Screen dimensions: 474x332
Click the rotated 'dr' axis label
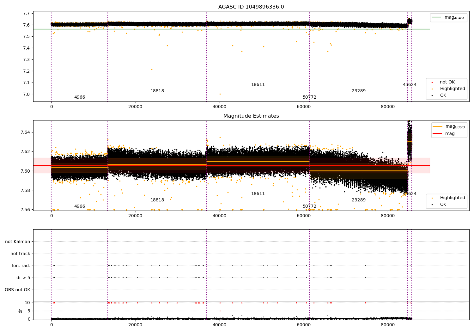21,311
